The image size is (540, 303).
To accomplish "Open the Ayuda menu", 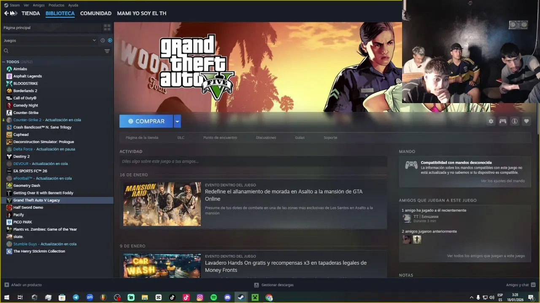I will 73,5.
